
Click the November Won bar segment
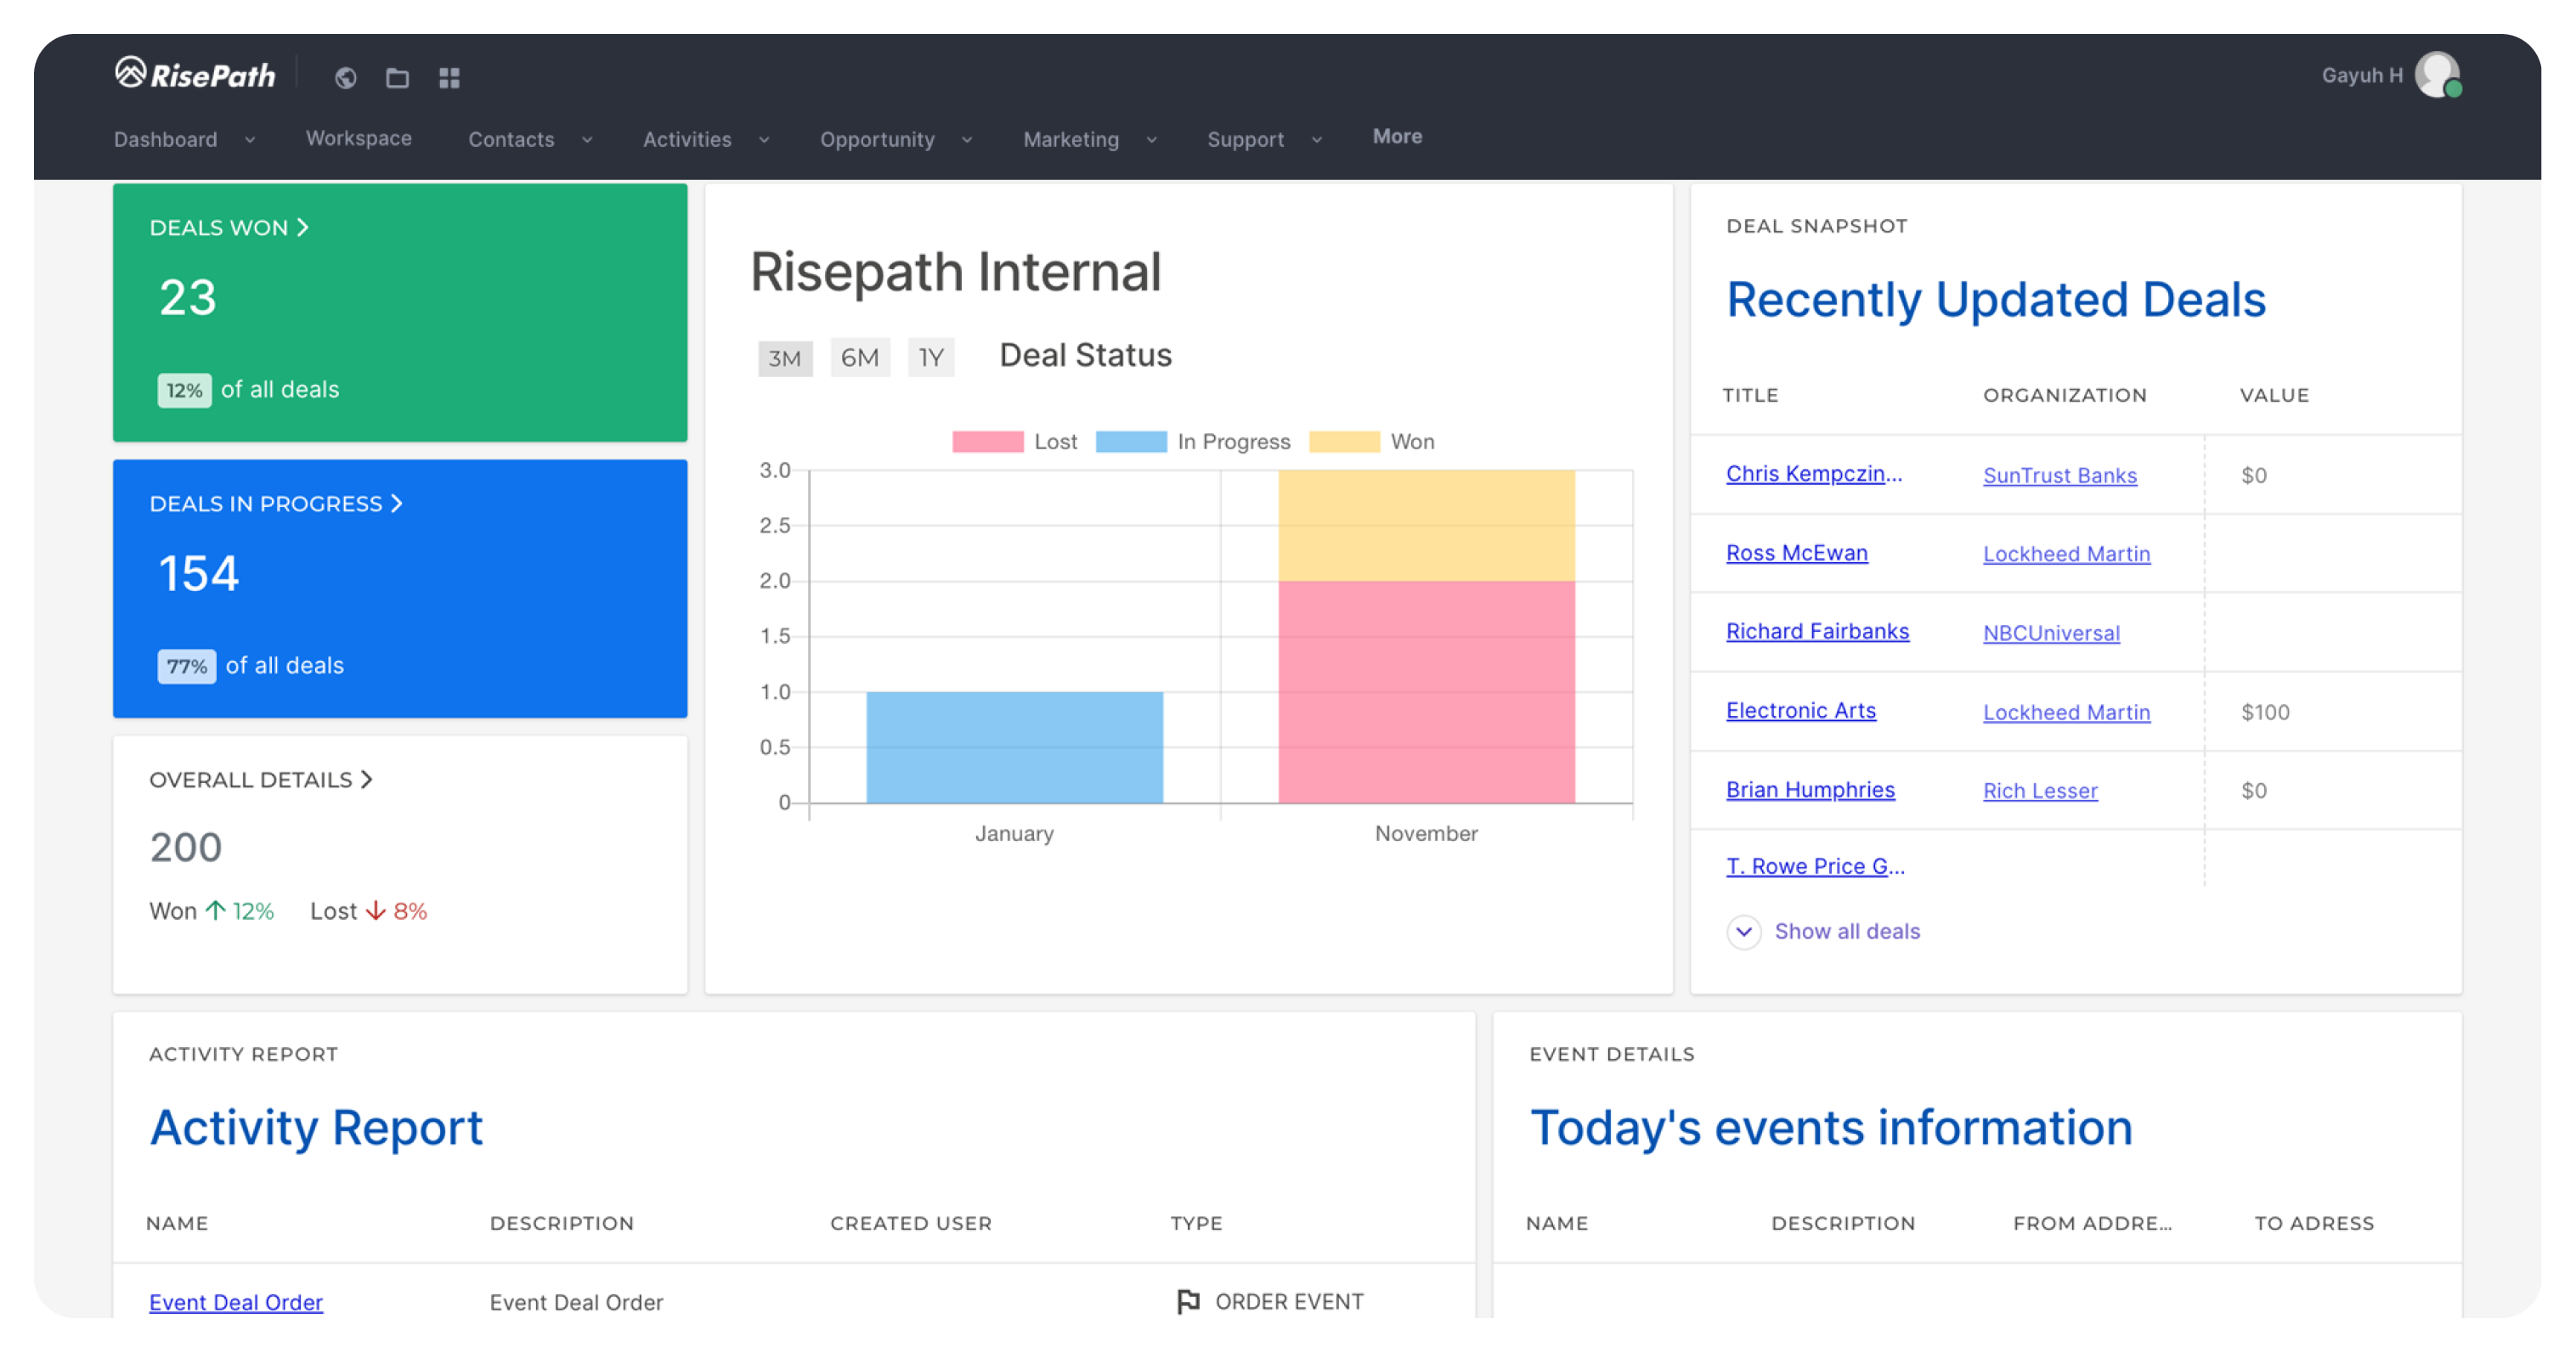[x=1426, y=526]
